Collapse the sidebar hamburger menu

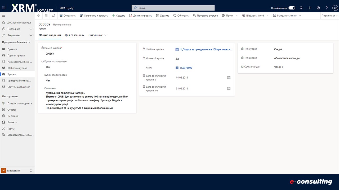point(3,16)
